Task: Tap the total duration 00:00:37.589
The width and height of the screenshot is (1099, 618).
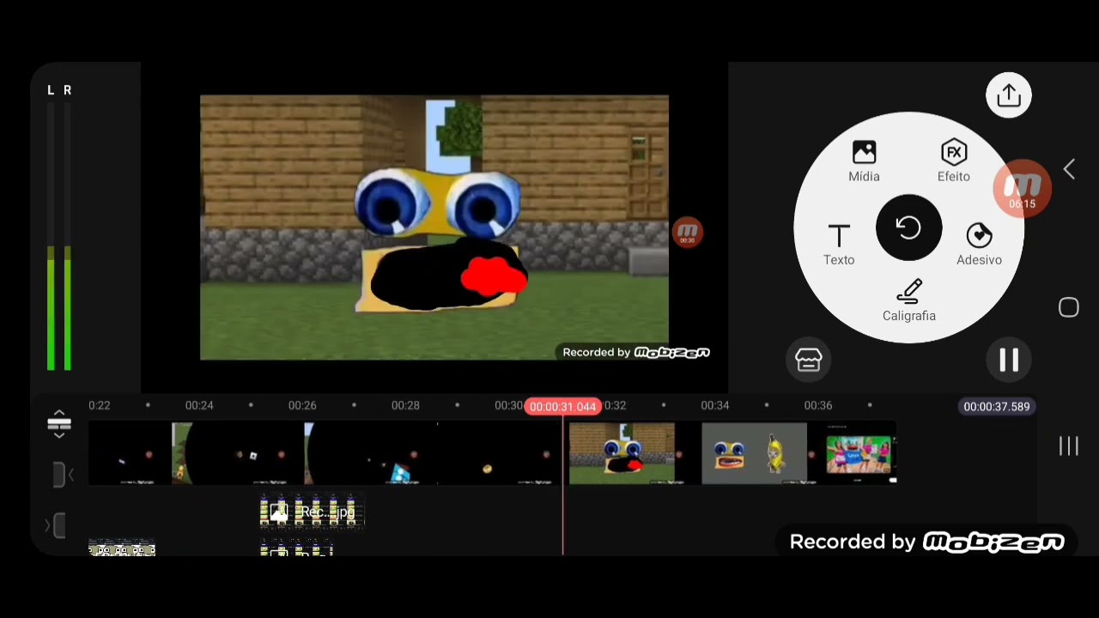Action: (x=996, y=407)
